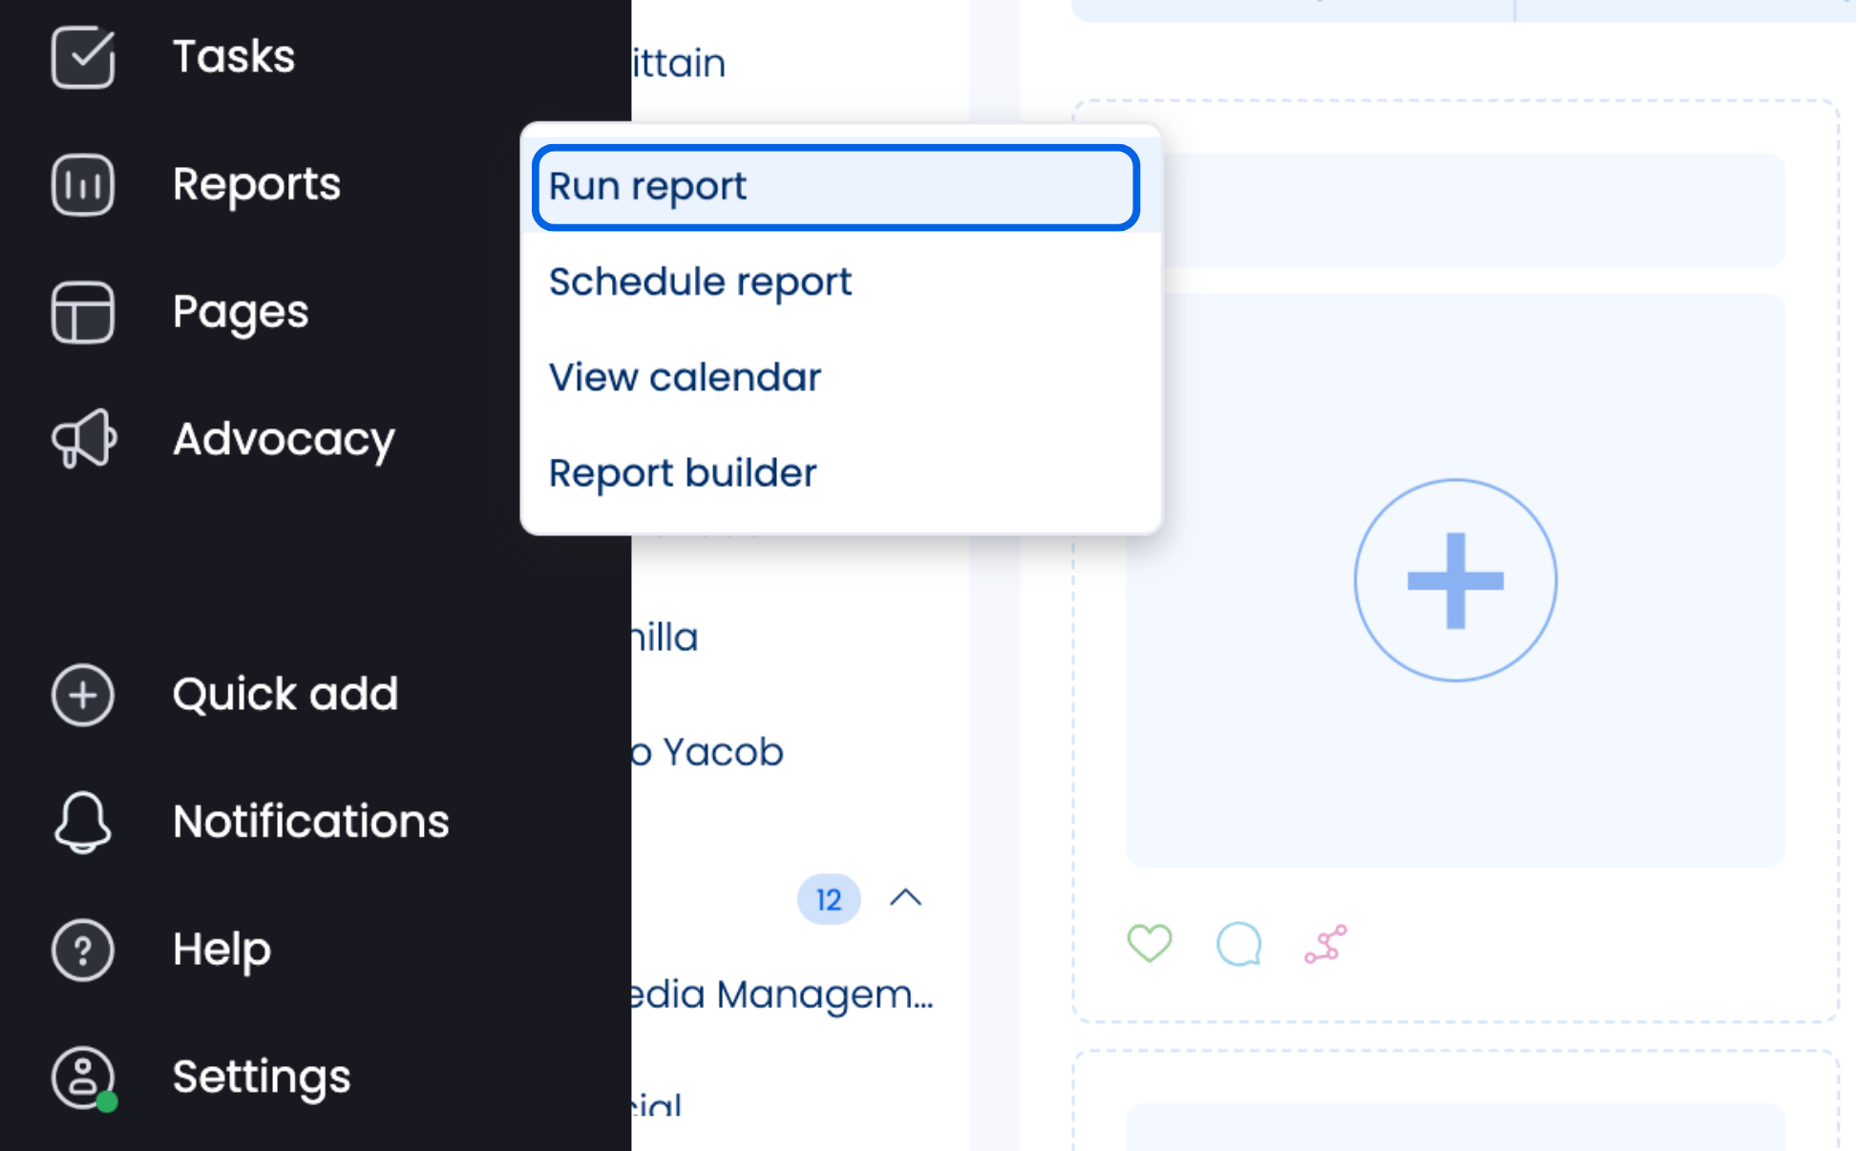Select Report builder menu option

(x=841, y=473)
